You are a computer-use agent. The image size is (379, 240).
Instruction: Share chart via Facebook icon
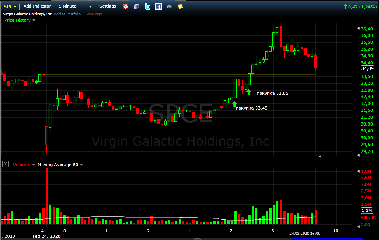158,6
